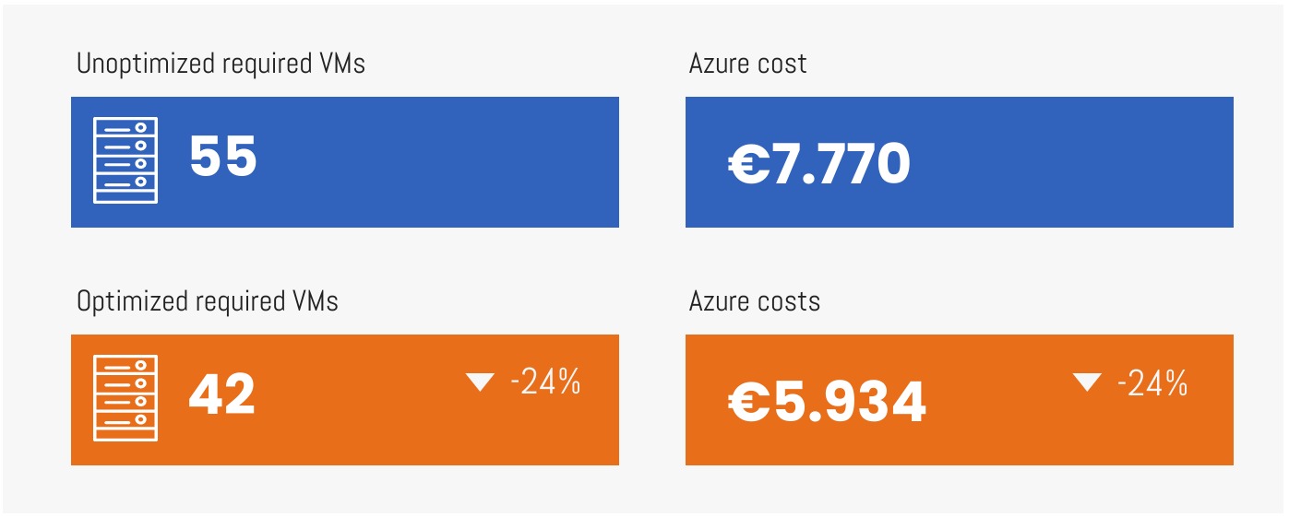
Task: Open the orange optimized VMs card
Action: click(x=345, y=400)
